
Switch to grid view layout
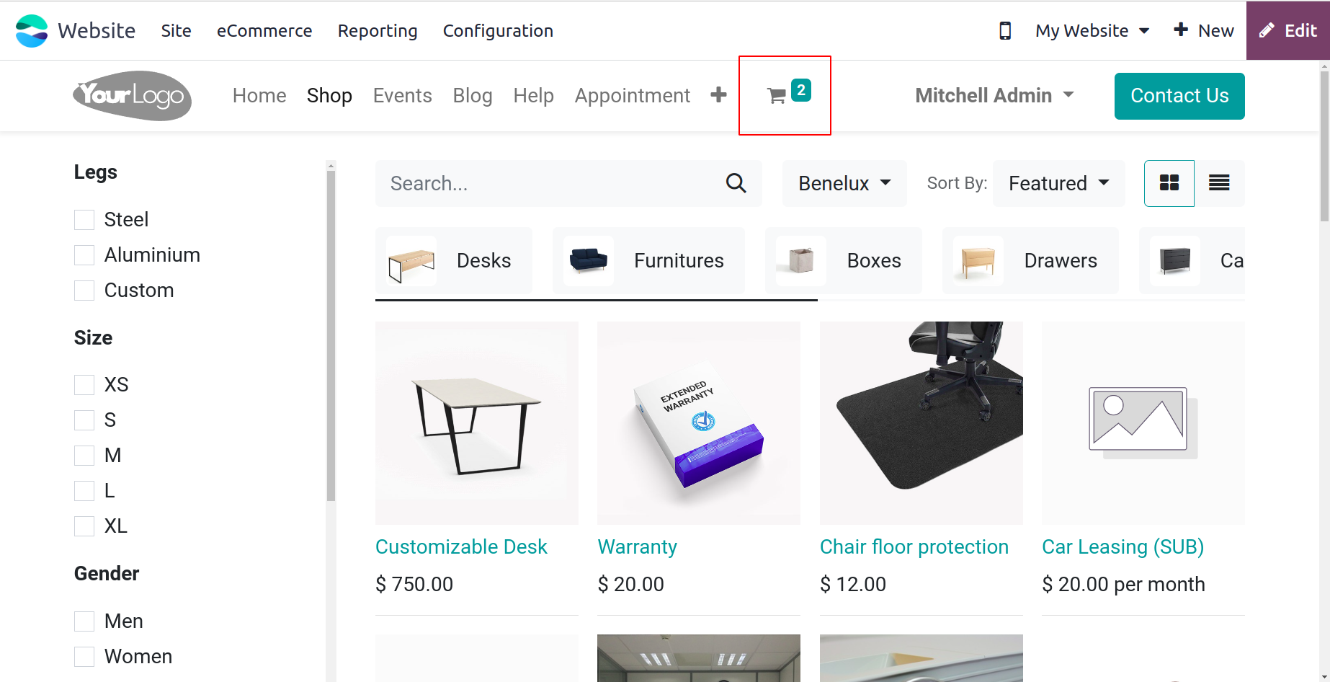[1169, 183]
